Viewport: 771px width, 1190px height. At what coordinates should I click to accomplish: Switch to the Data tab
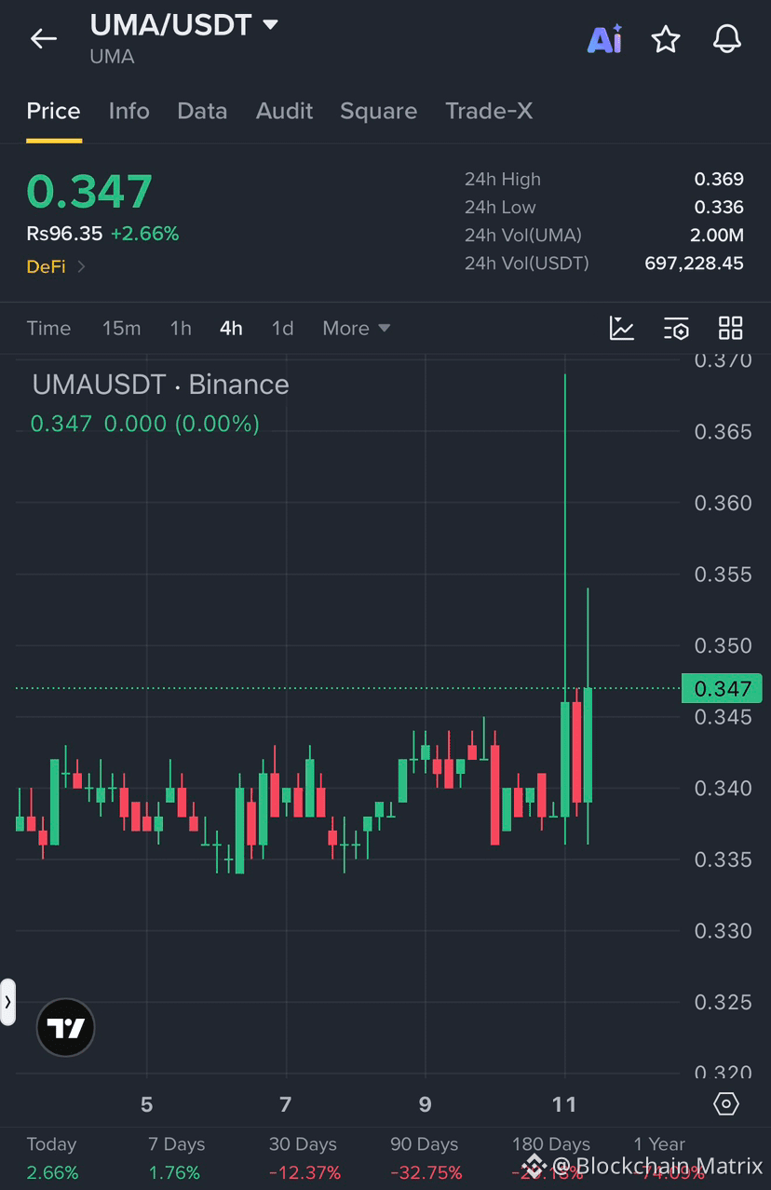coord(202,111)
